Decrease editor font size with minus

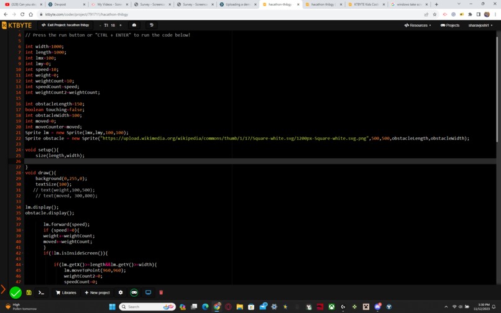tap(100, 25)
